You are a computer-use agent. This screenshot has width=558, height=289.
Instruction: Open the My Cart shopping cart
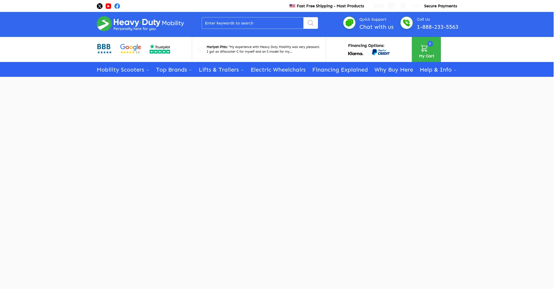pos(426,50)
